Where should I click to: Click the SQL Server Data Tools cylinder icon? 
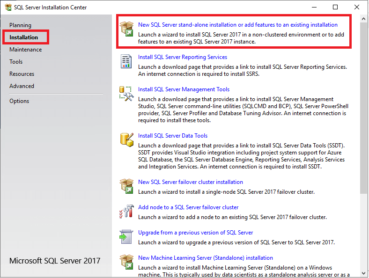127,140
